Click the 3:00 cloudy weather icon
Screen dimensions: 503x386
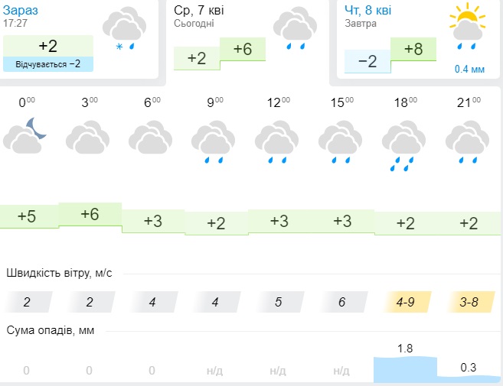(90, 140)
